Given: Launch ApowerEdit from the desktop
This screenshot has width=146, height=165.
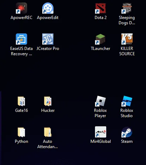Looking at the screenshot, I should pyautogui.click(x=48, y=8).
